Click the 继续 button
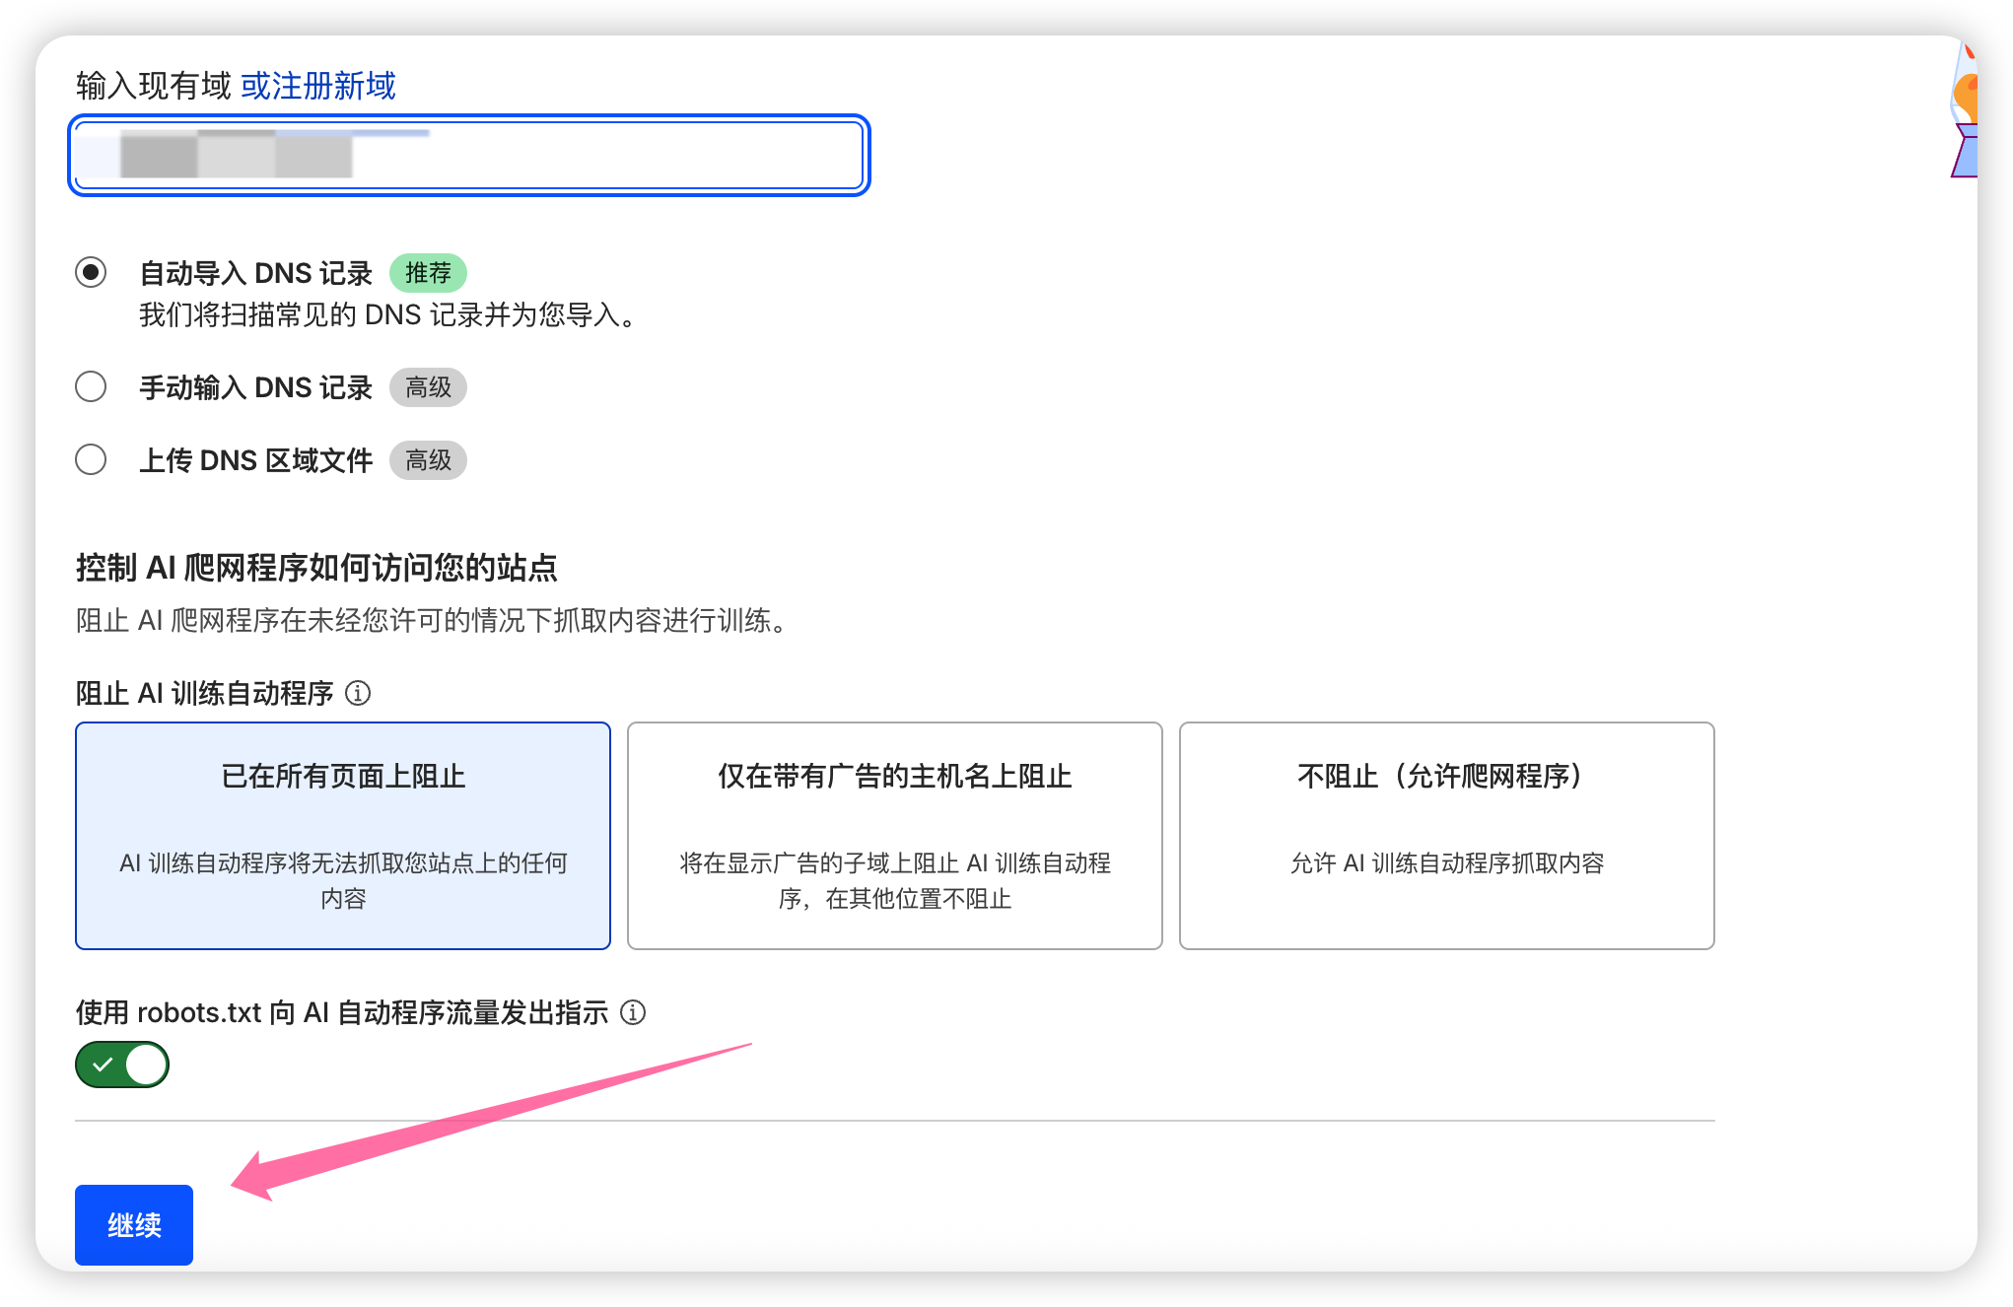The width and height of the screenshot is (2013, 1307). pos(134,1224)
